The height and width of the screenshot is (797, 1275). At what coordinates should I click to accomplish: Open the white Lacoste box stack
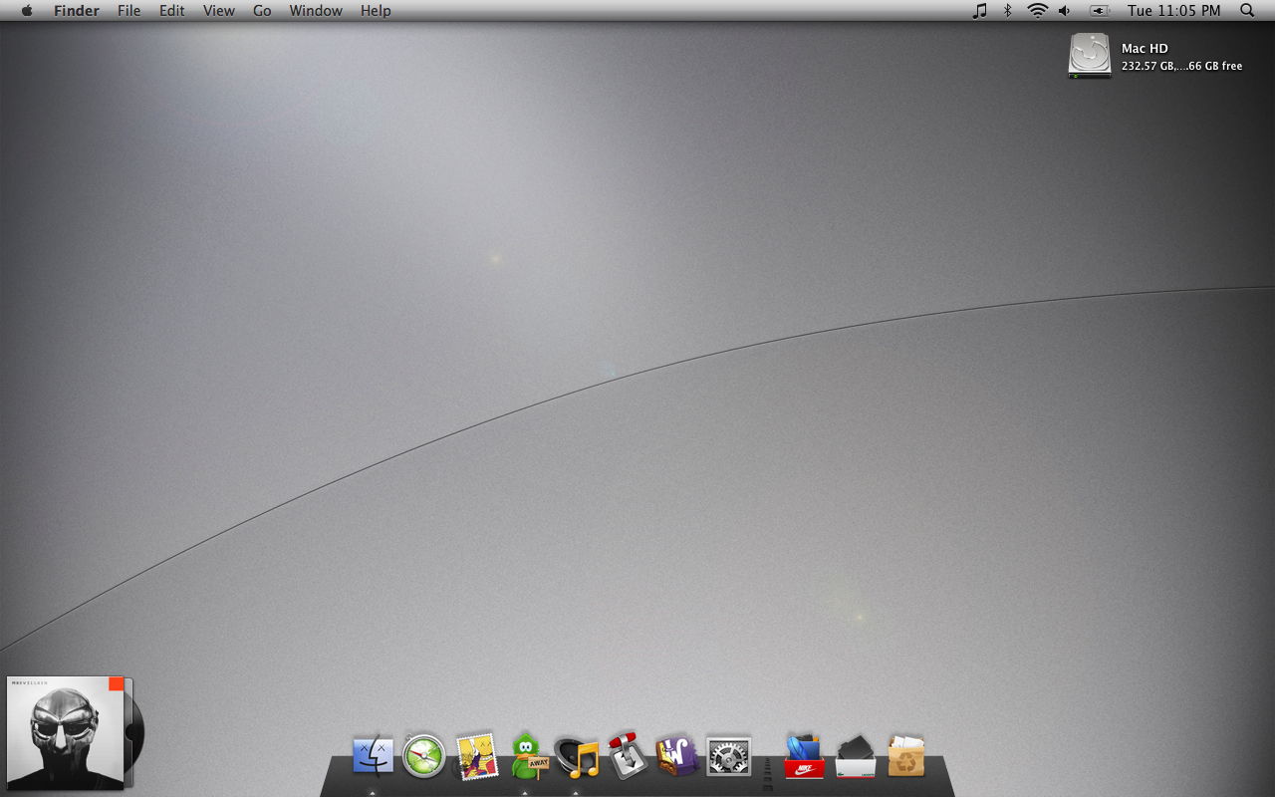[x=856, y=756]
